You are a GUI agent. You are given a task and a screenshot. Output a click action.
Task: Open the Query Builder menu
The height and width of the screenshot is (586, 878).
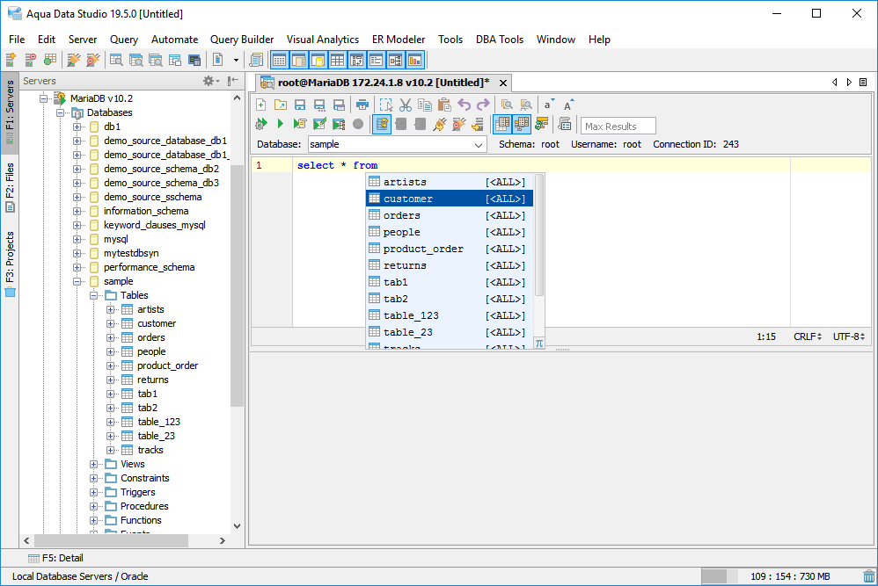coord(242,40)
